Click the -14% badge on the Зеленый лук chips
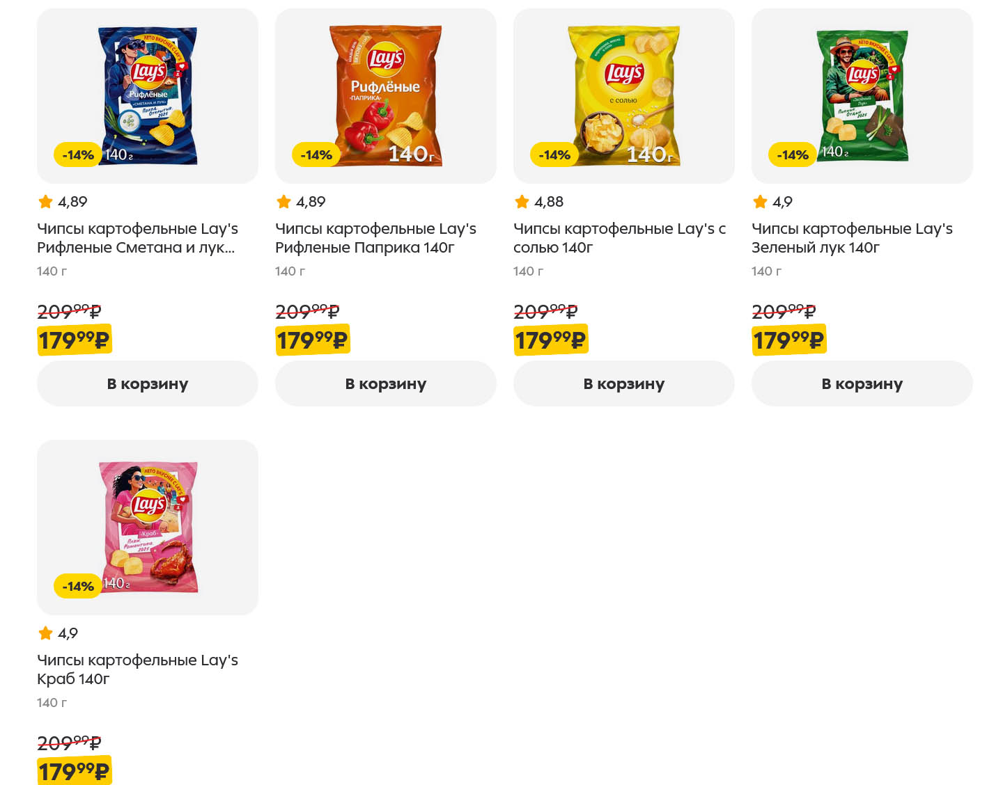The height and width of the screenshot is (785, 987). [x=793, y=155]
